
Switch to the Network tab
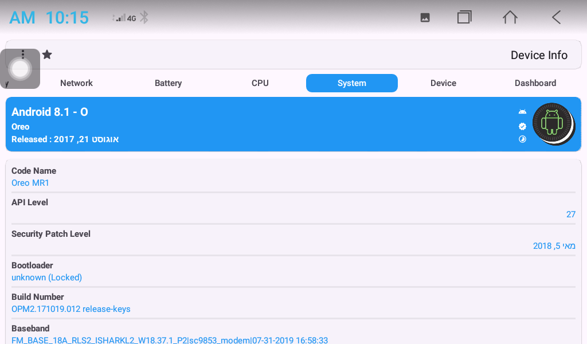click(x=76, y=83)
